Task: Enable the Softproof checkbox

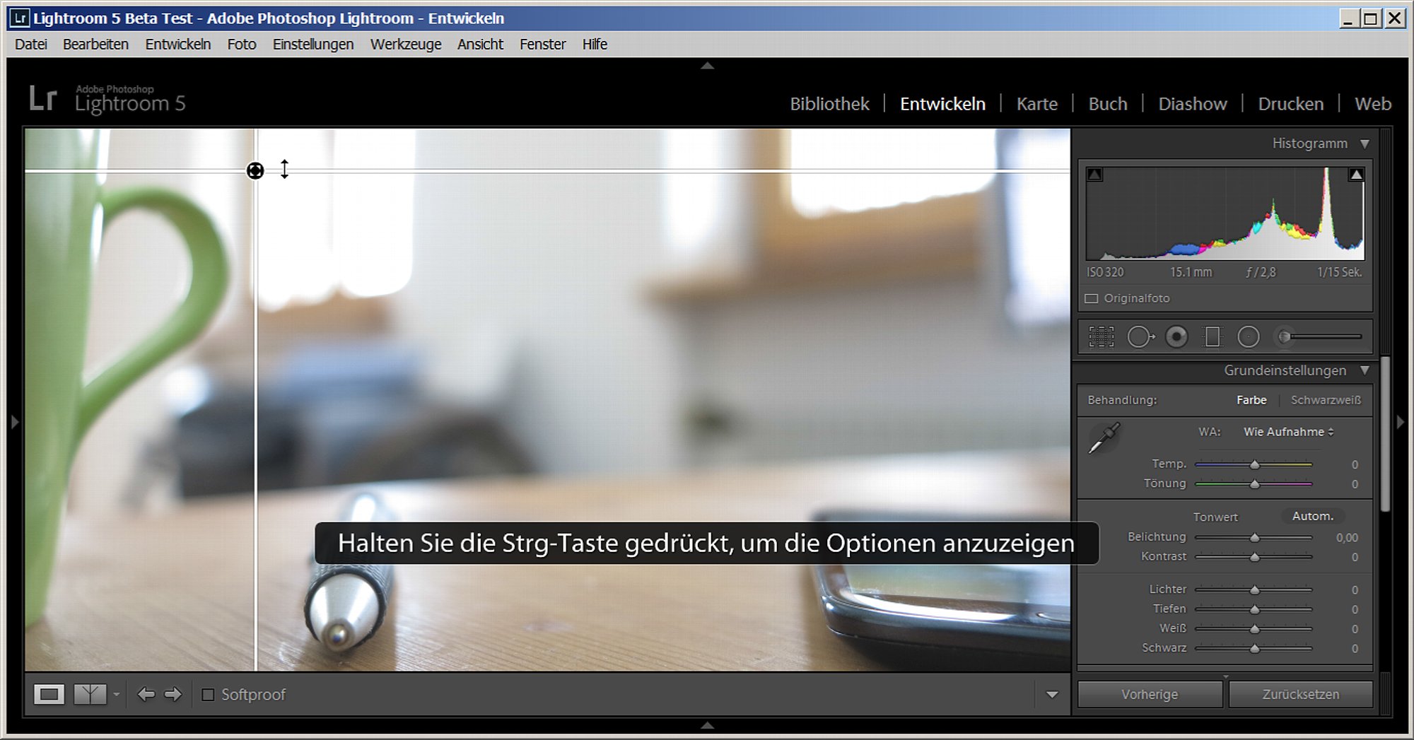Action: point(208,695)
